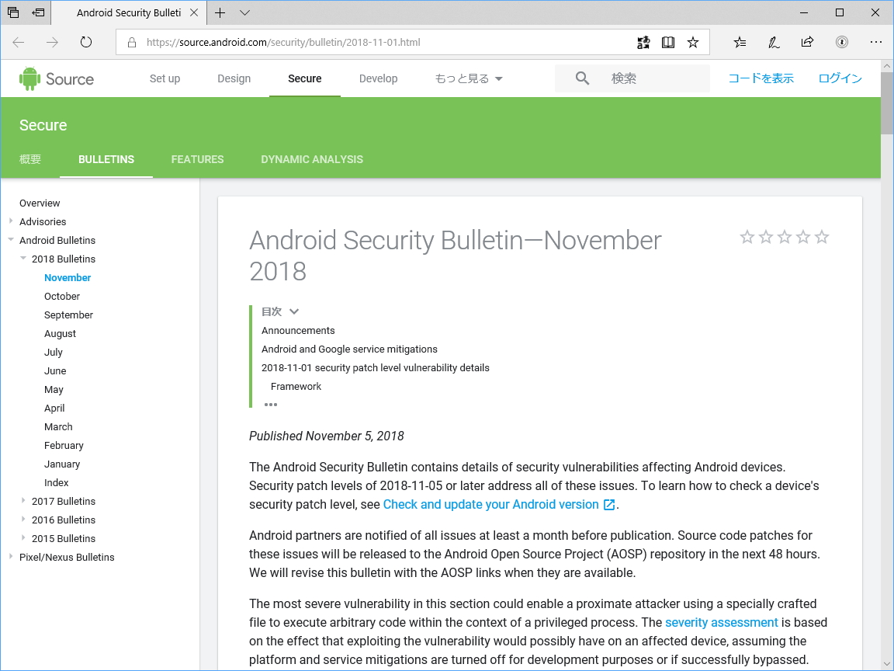894x671 pixels.
Task: Follow the severity assessment link
Action: [721, 622]
